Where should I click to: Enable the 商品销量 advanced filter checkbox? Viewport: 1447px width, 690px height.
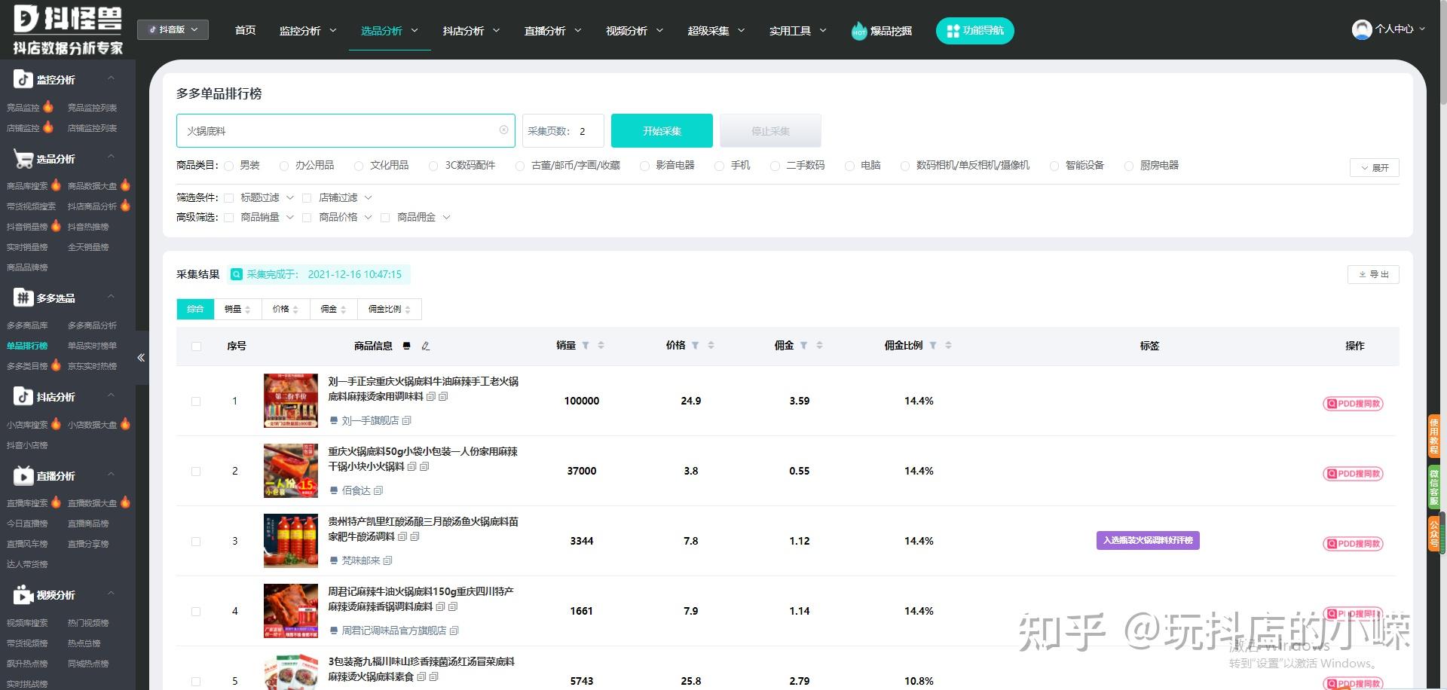click(x=228, y=218)
